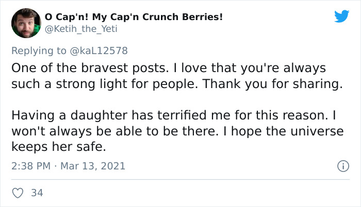
Task: Visit the @Ketih_the_Yeti handle
Action: tap(81, 29)
